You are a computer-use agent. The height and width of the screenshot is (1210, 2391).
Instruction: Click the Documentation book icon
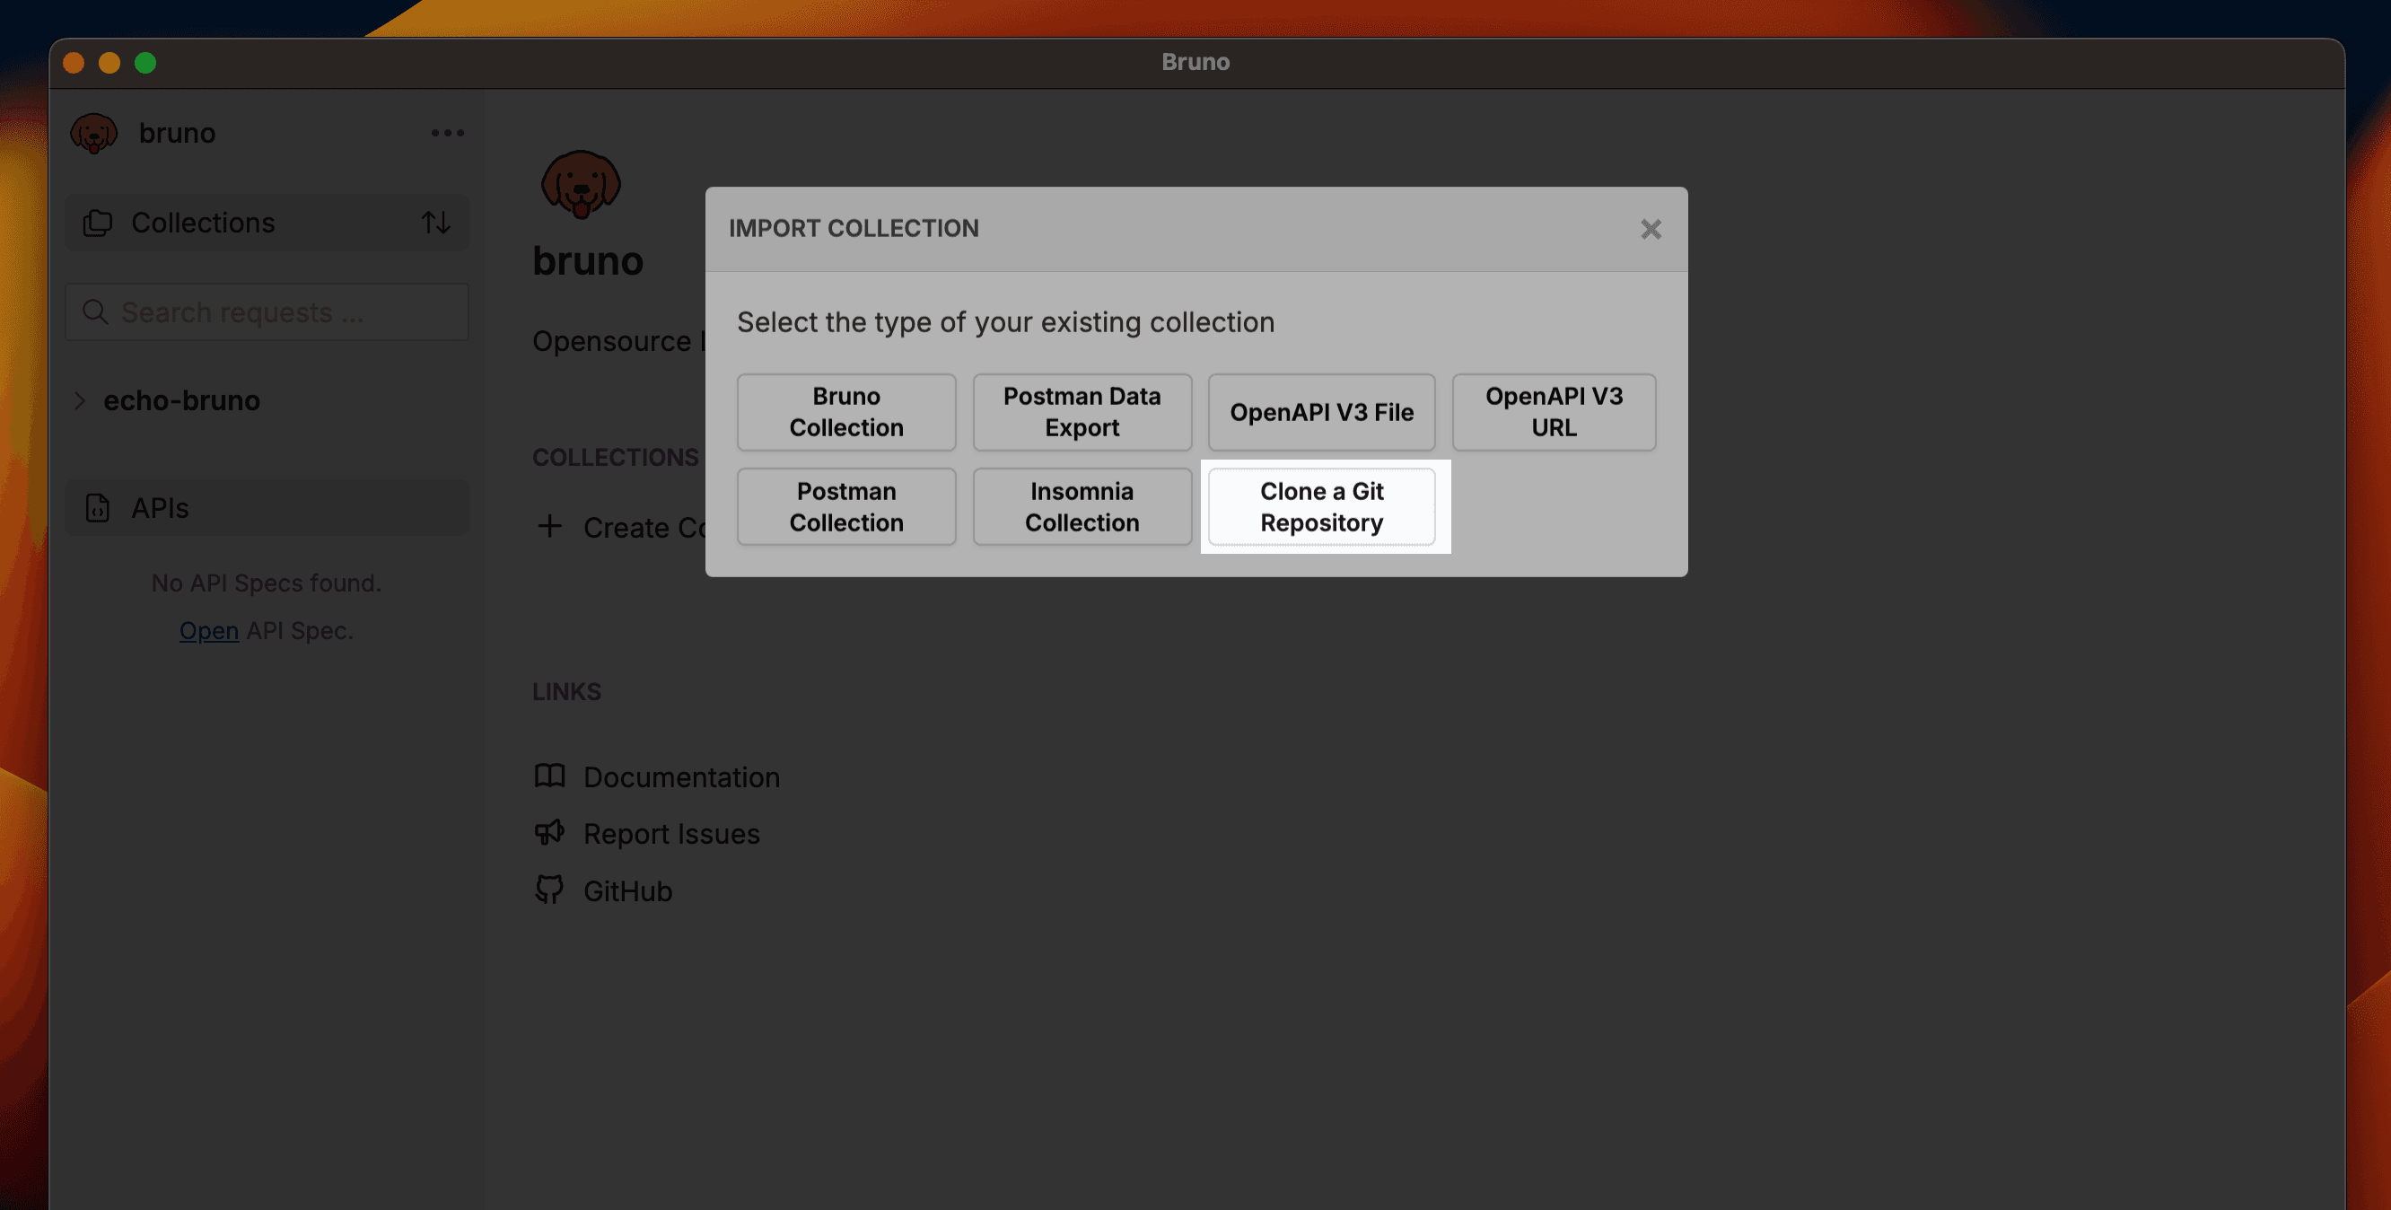(550, 776)
